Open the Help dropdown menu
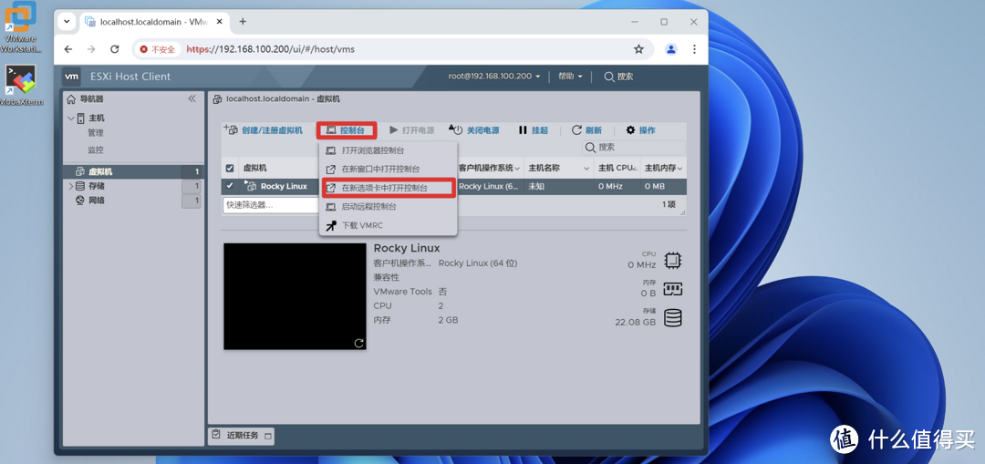Viewport: 985px width, 464px height. point(570,76)
